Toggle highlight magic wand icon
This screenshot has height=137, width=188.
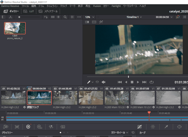coord(101,22)
